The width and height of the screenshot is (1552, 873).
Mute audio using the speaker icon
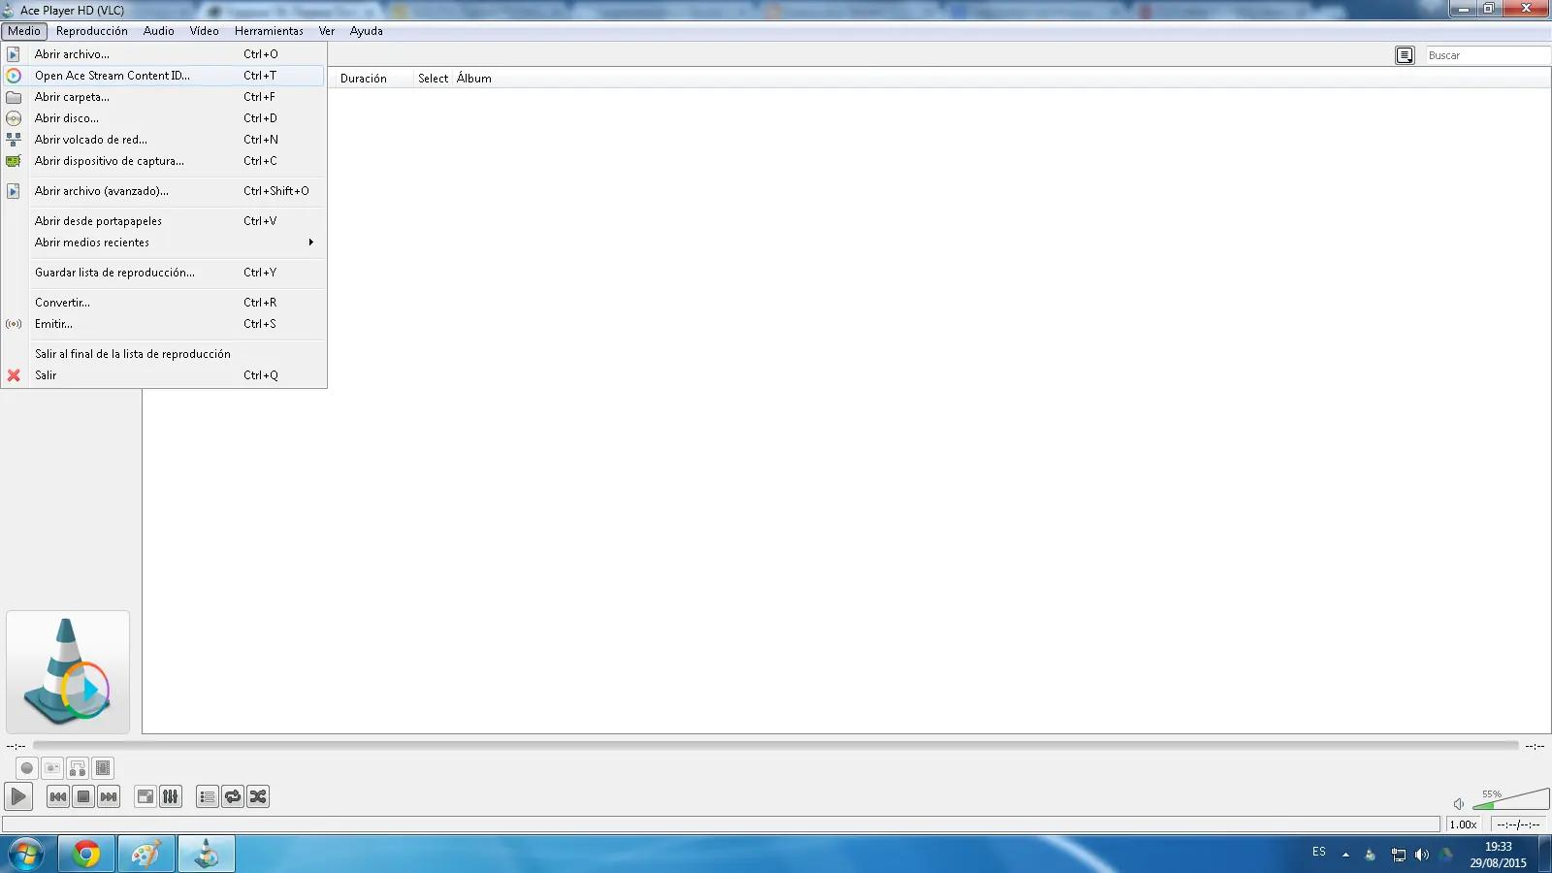point(1459,803)
